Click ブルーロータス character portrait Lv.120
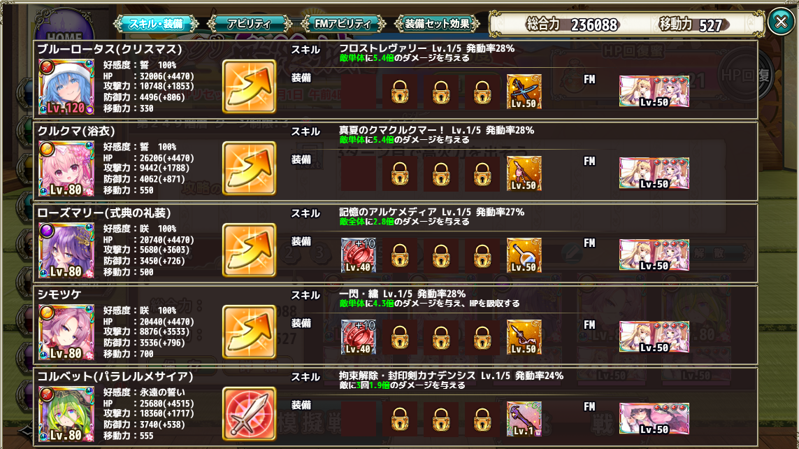This screenshot has height=449, width=799. (x=66, y=87)
